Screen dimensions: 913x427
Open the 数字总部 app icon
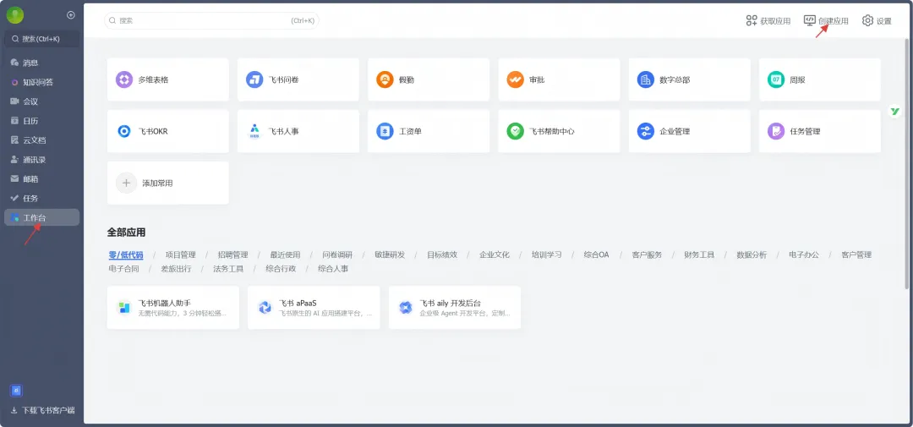click(646, 79)
